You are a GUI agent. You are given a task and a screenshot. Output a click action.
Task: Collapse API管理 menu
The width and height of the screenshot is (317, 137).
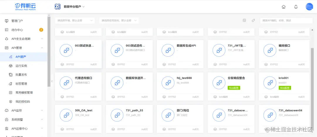(42, 48)
